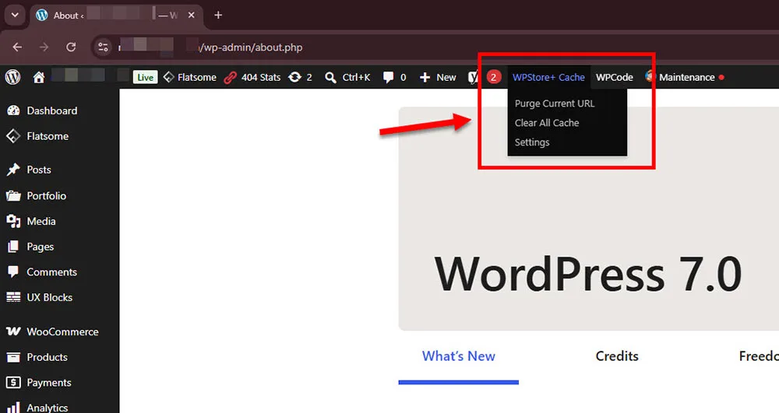The image size is (779, 413).
Task: Reload the page with refresh button
Action: coord(71,47)
